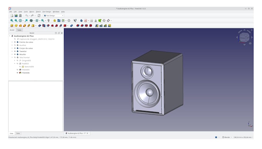Open the Windows menu
262x149 pixels.
pos(56,12)
